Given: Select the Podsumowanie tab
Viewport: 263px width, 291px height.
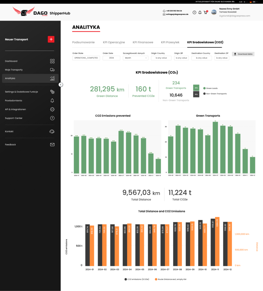Looking at the screenshot, I should coord(83,42).
